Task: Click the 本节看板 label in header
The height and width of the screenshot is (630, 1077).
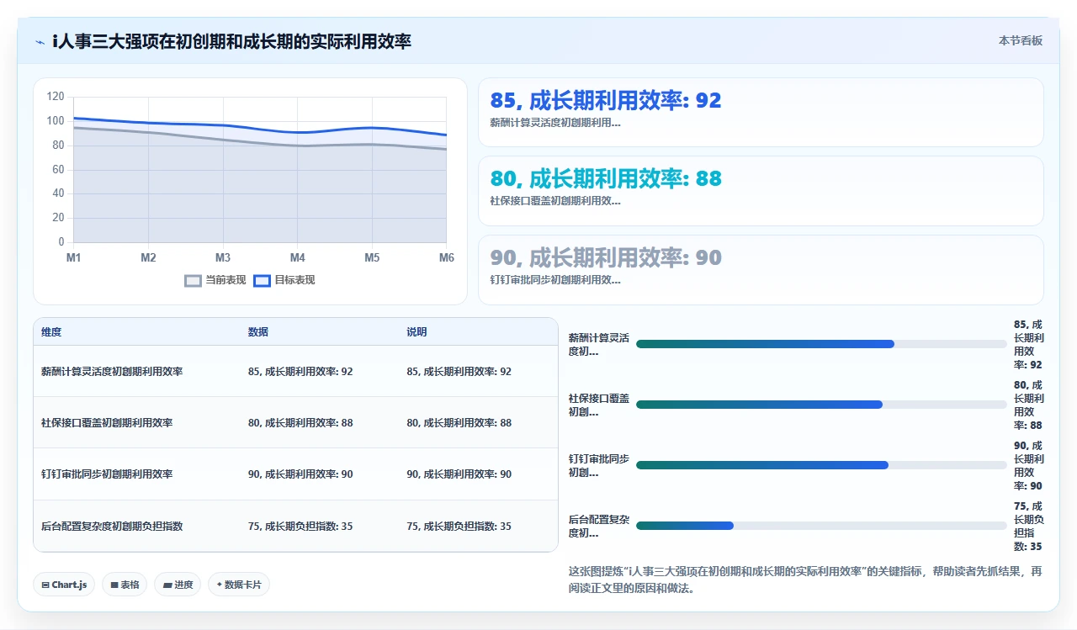Action: click(1021, 40)
